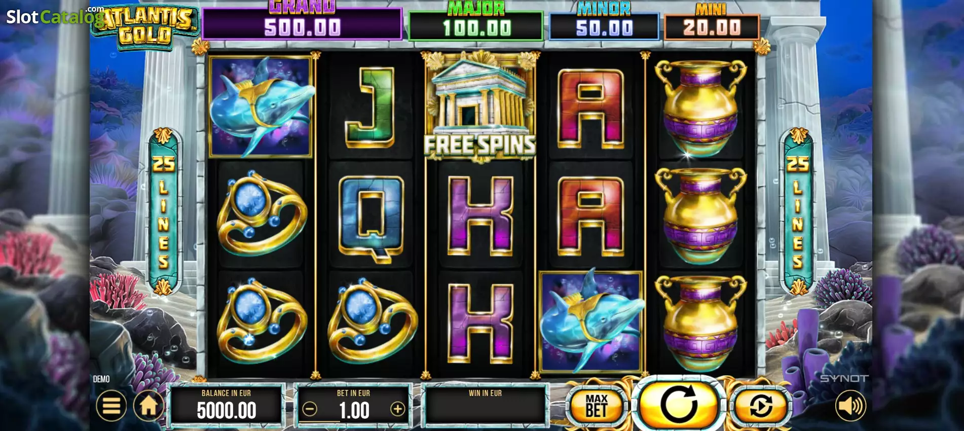Image resolution: width=964 pixels, height=431 pixels.
Task: Click the dolphin symbol on the fourth reel
Action: (x=591, y=322)
